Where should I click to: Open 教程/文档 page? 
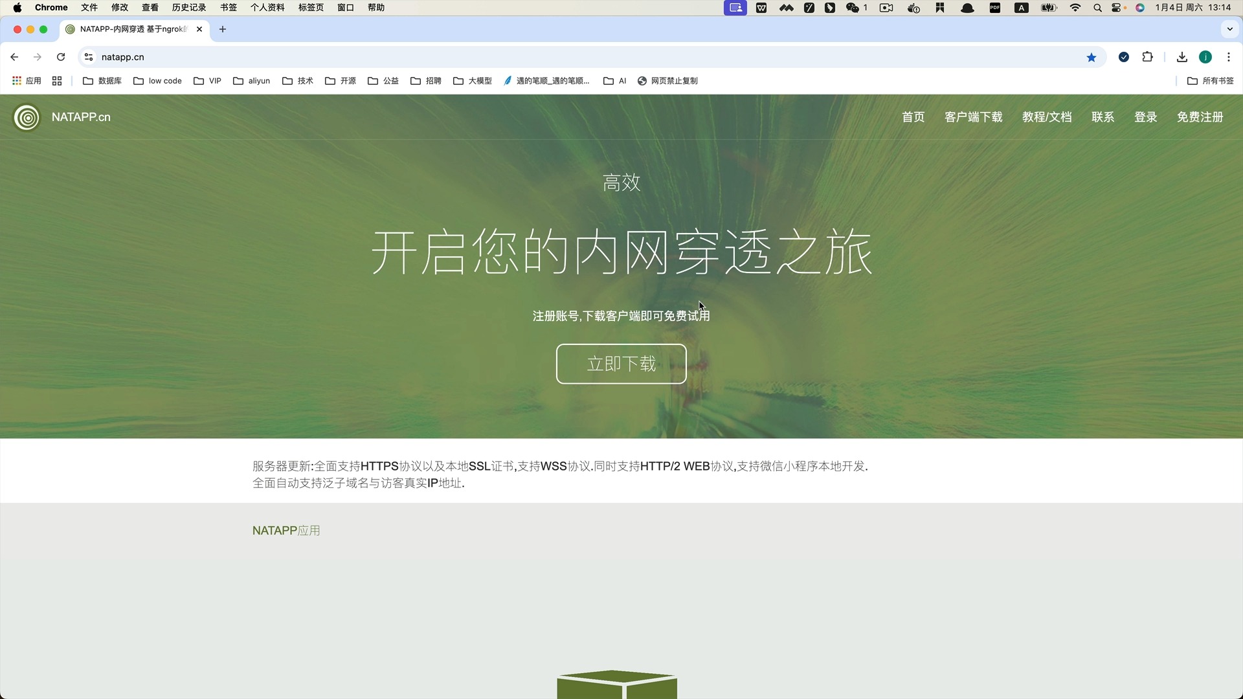point(1047,117)
